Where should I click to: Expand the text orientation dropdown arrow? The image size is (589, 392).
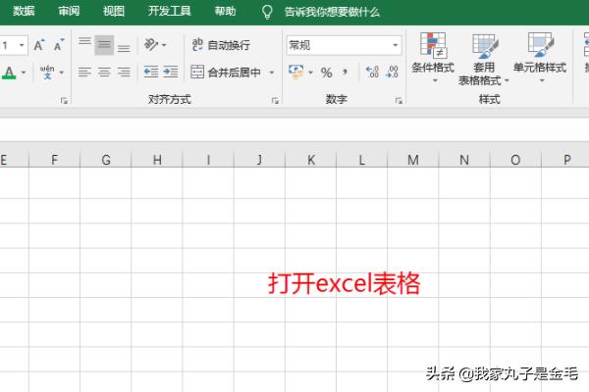tap(164, 45)
